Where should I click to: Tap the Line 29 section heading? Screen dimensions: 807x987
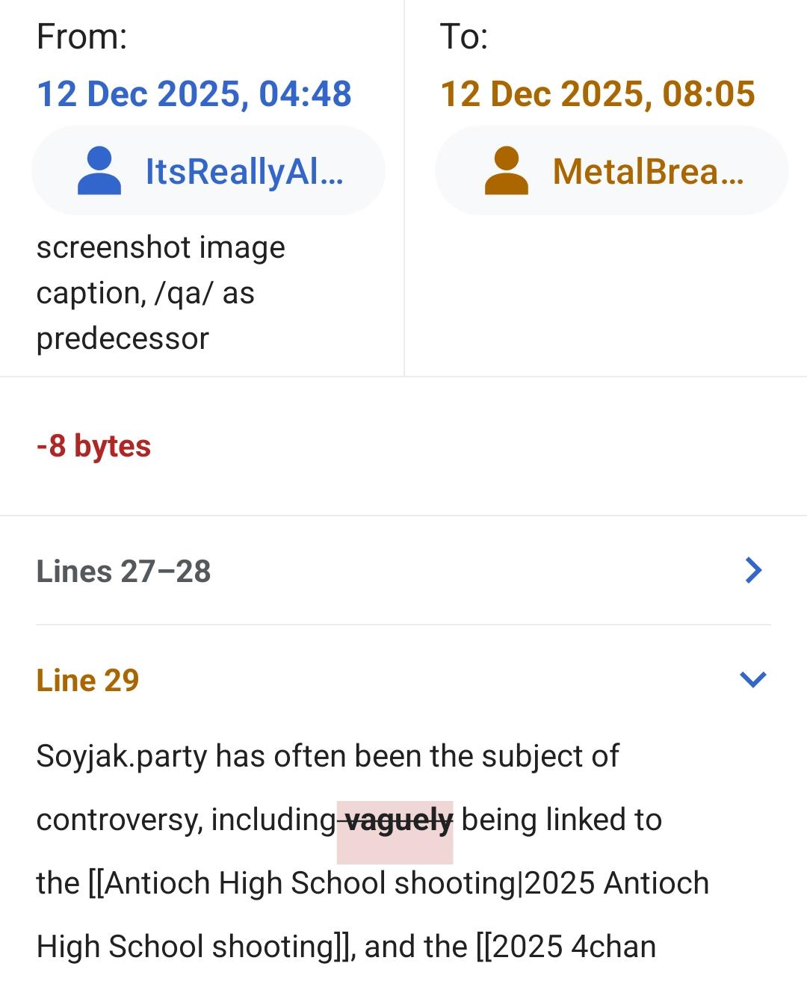coord(87,681)
